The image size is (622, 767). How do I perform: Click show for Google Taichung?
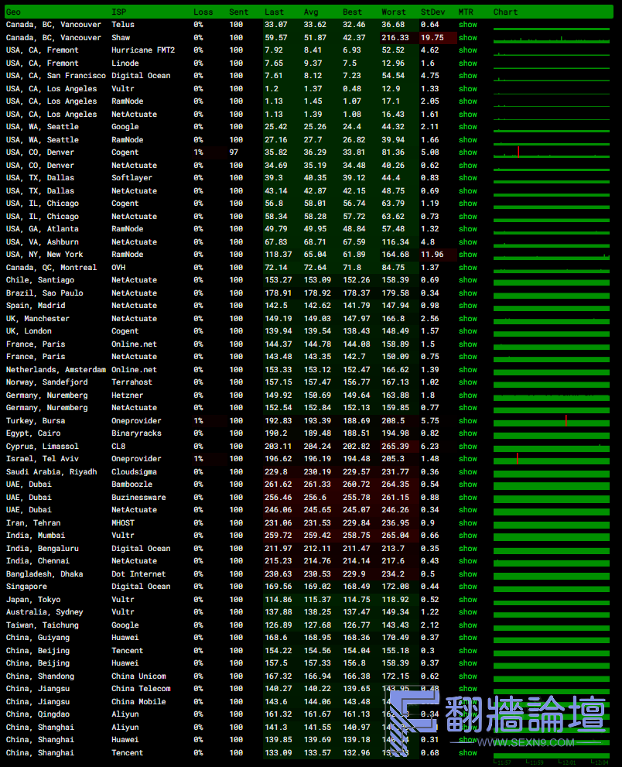[x=467, y=625]
